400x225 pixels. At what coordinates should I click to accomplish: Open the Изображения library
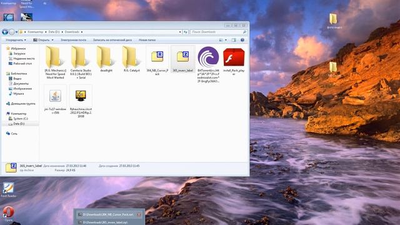(x=21, y=89)
